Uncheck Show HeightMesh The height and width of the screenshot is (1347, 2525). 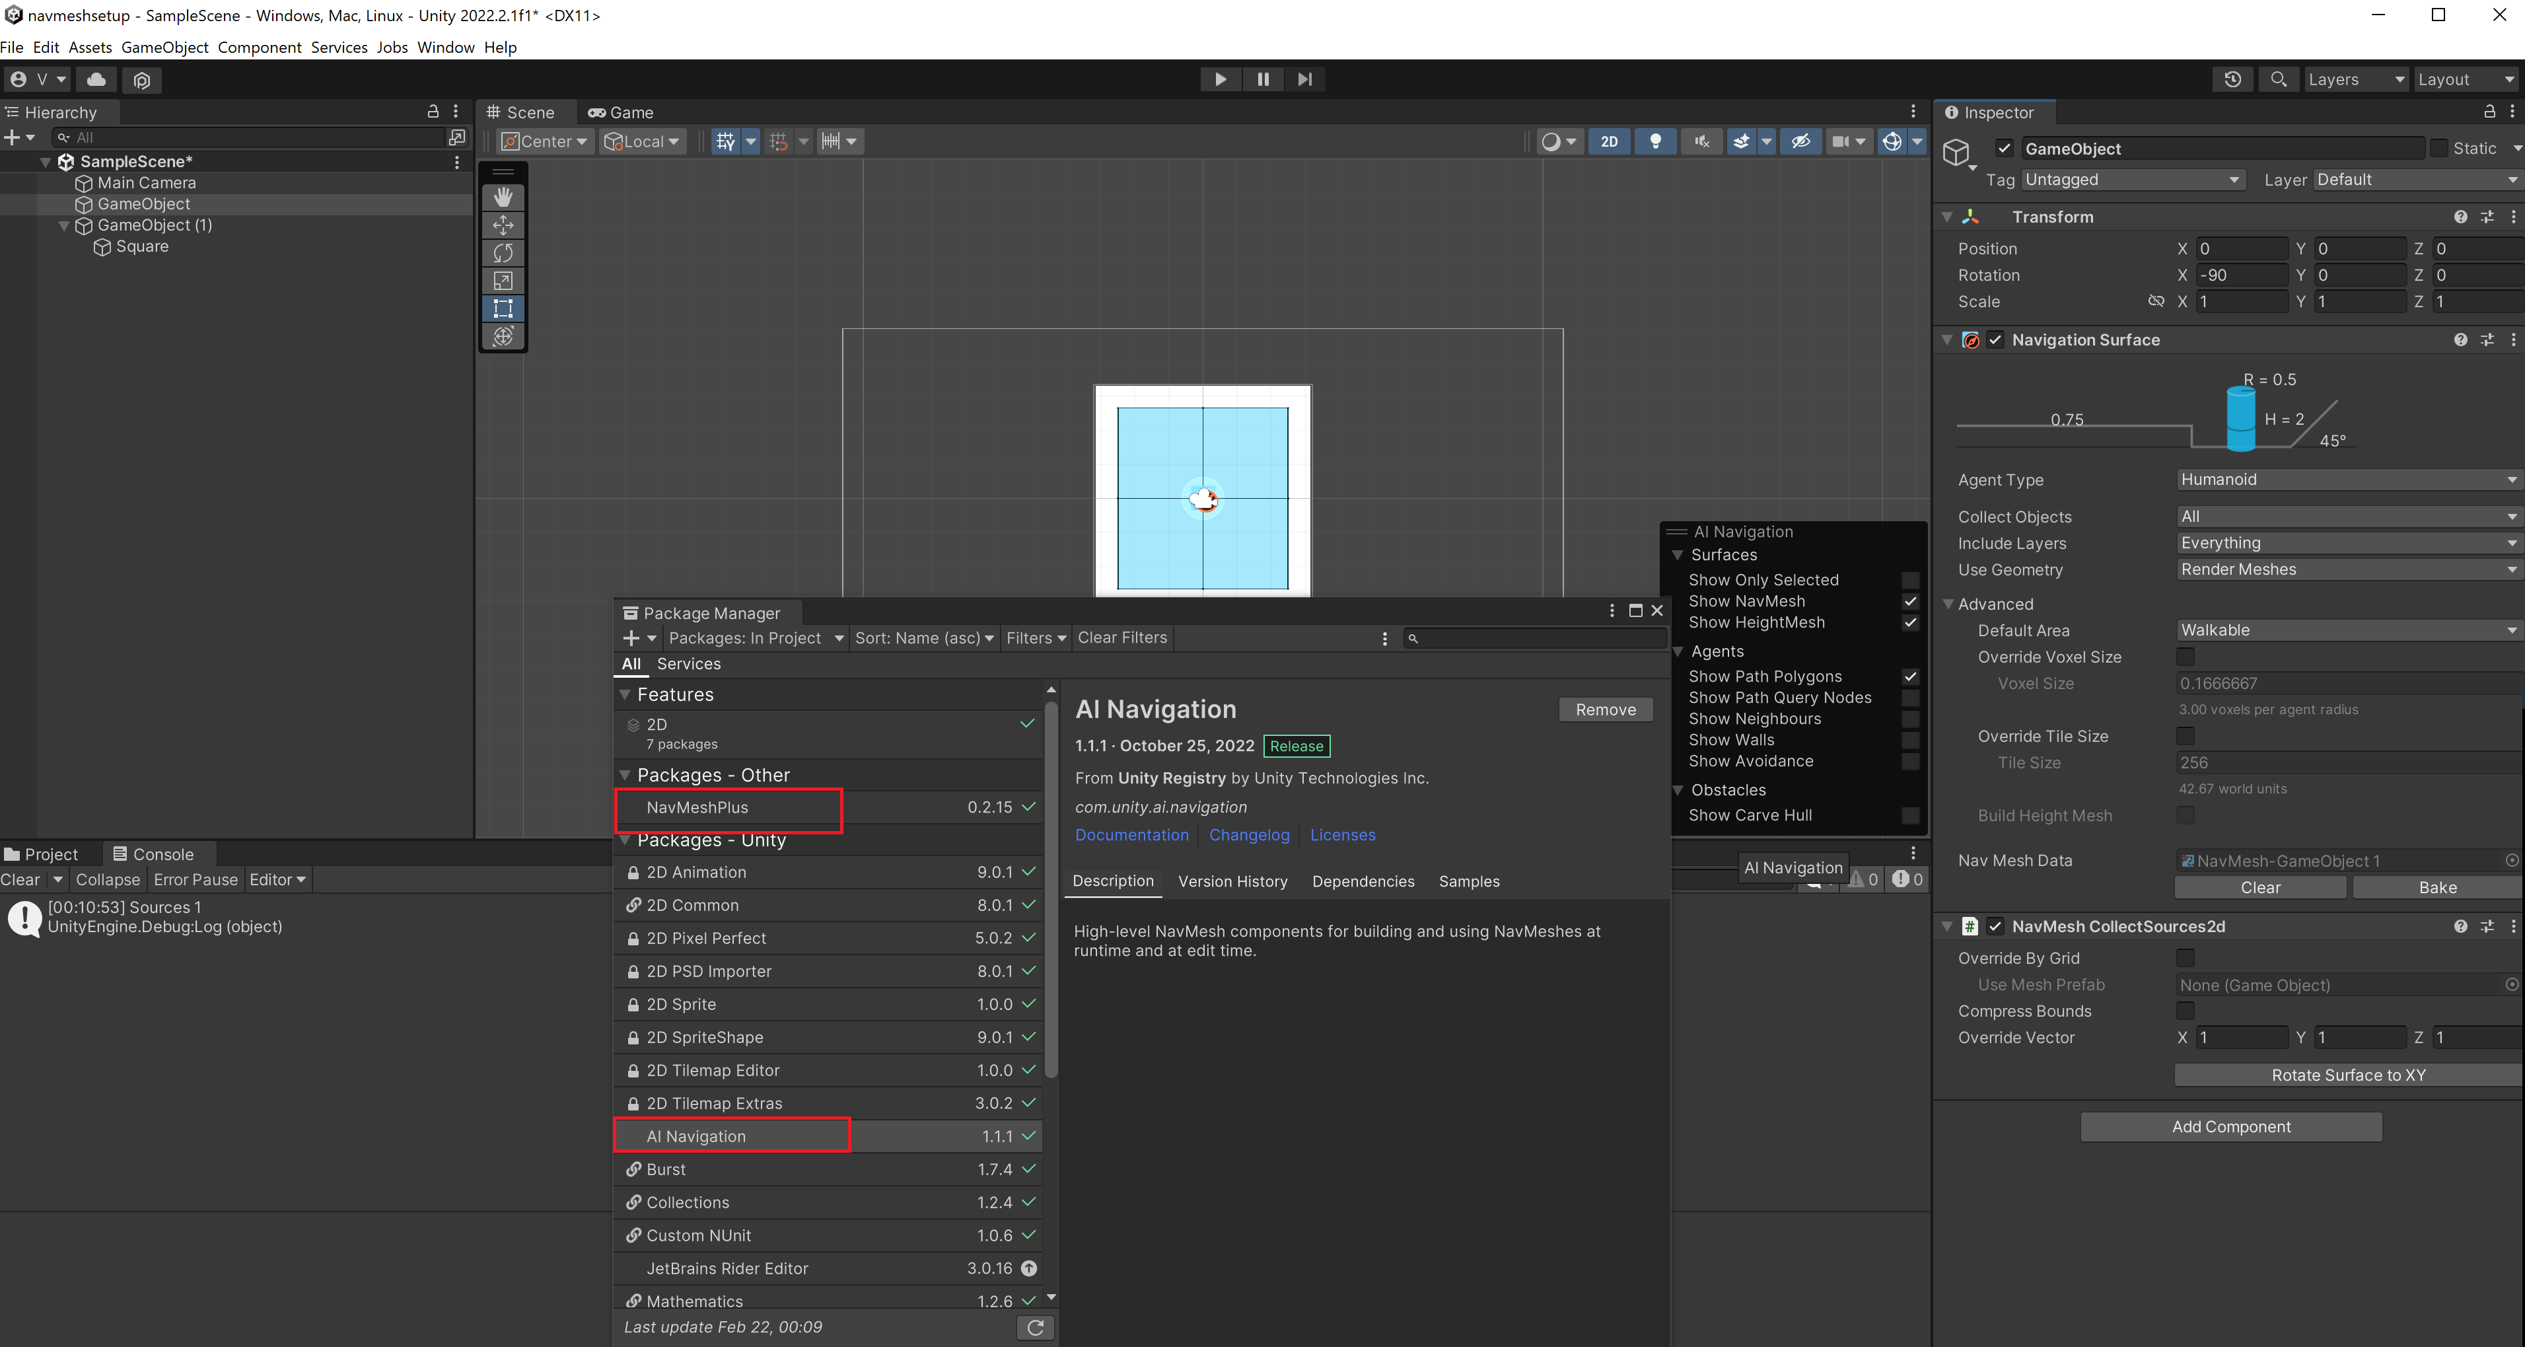[1909, 622]
